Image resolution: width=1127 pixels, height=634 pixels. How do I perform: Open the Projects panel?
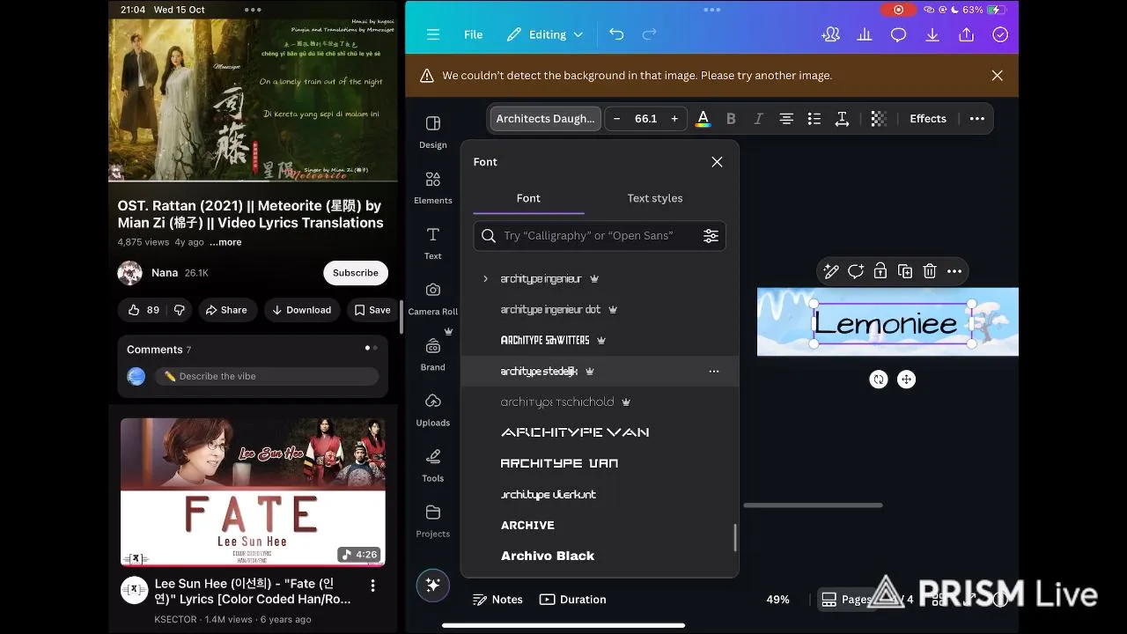[432, 520]
